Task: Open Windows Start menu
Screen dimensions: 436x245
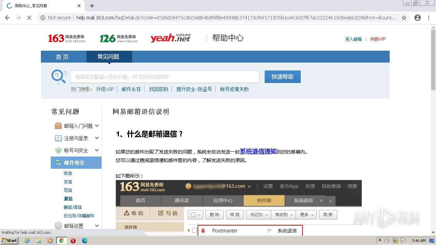Action: 9,241
